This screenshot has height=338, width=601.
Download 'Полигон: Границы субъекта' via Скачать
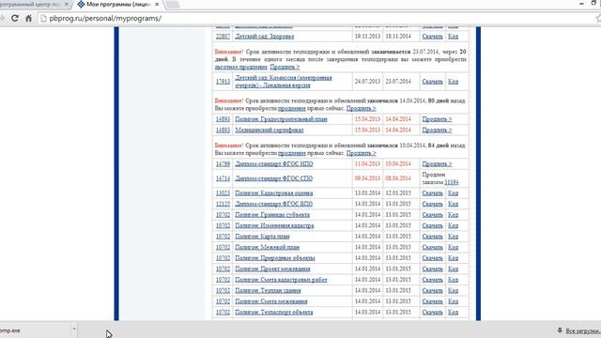(432, 215)
